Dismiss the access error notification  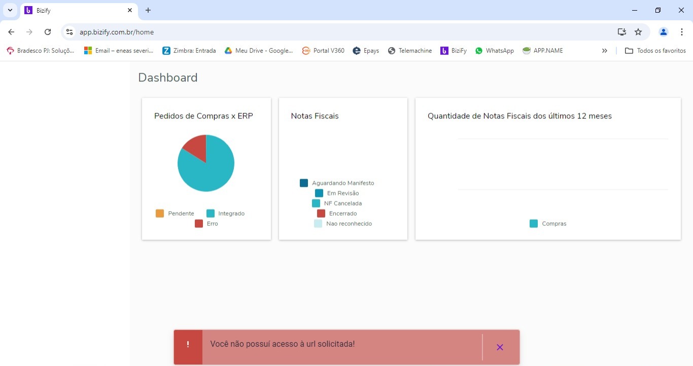click(500, 347)
